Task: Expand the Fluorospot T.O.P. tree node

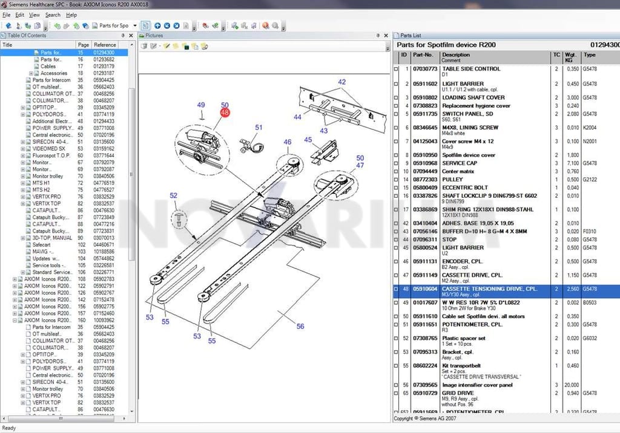Action: pyautogui.click(x=22, y=155)
